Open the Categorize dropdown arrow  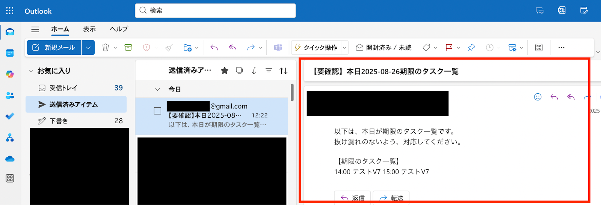(x=435, y=48)
